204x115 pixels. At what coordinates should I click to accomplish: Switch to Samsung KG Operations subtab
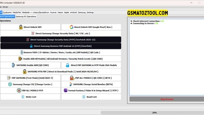click(x=26, y=17)
